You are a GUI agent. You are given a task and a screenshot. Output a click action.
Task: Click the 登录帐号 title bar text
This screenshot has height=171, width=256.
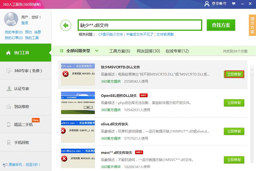point(219,4)
